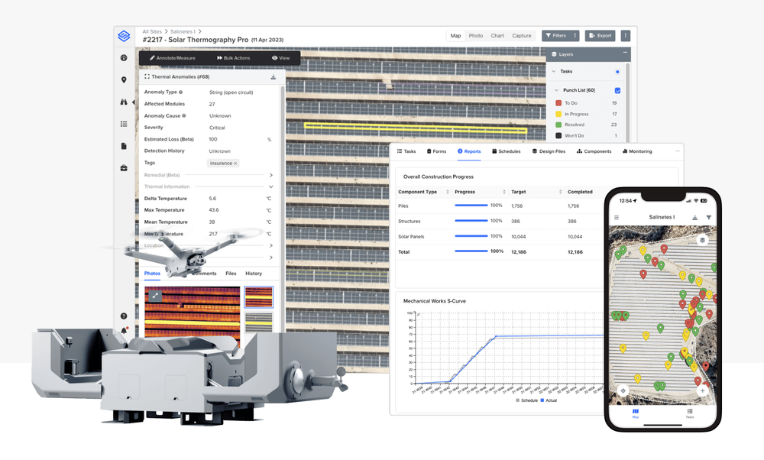Tap the phone recenter location button

point(623,390)
